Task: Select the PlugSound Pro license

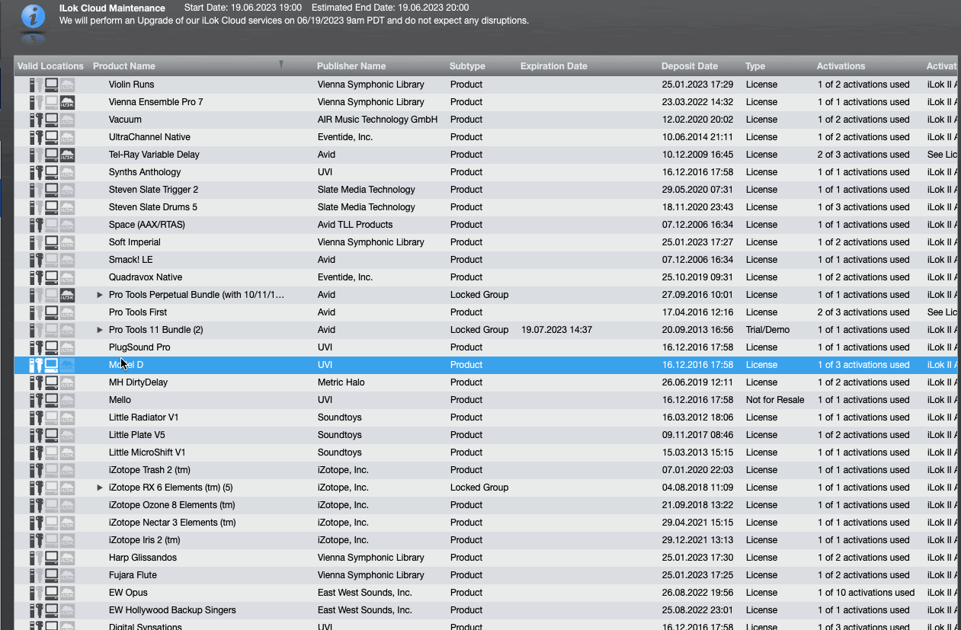Action: point(139,347)
